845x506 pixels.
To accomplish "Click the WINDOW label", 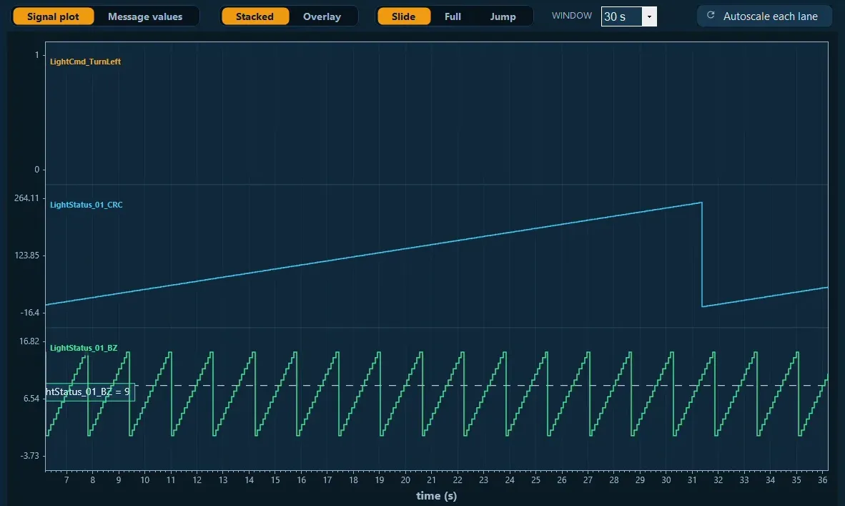I will pyautogui.click(x=572, y=16).
